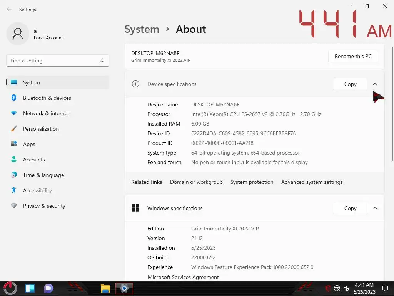Select the Pen and touch value text
This screenshot has height=296, width=394.
249,162
